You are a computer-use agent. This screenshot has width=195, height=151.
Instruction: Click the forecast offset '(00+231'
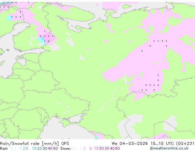[x=185, y=144]
